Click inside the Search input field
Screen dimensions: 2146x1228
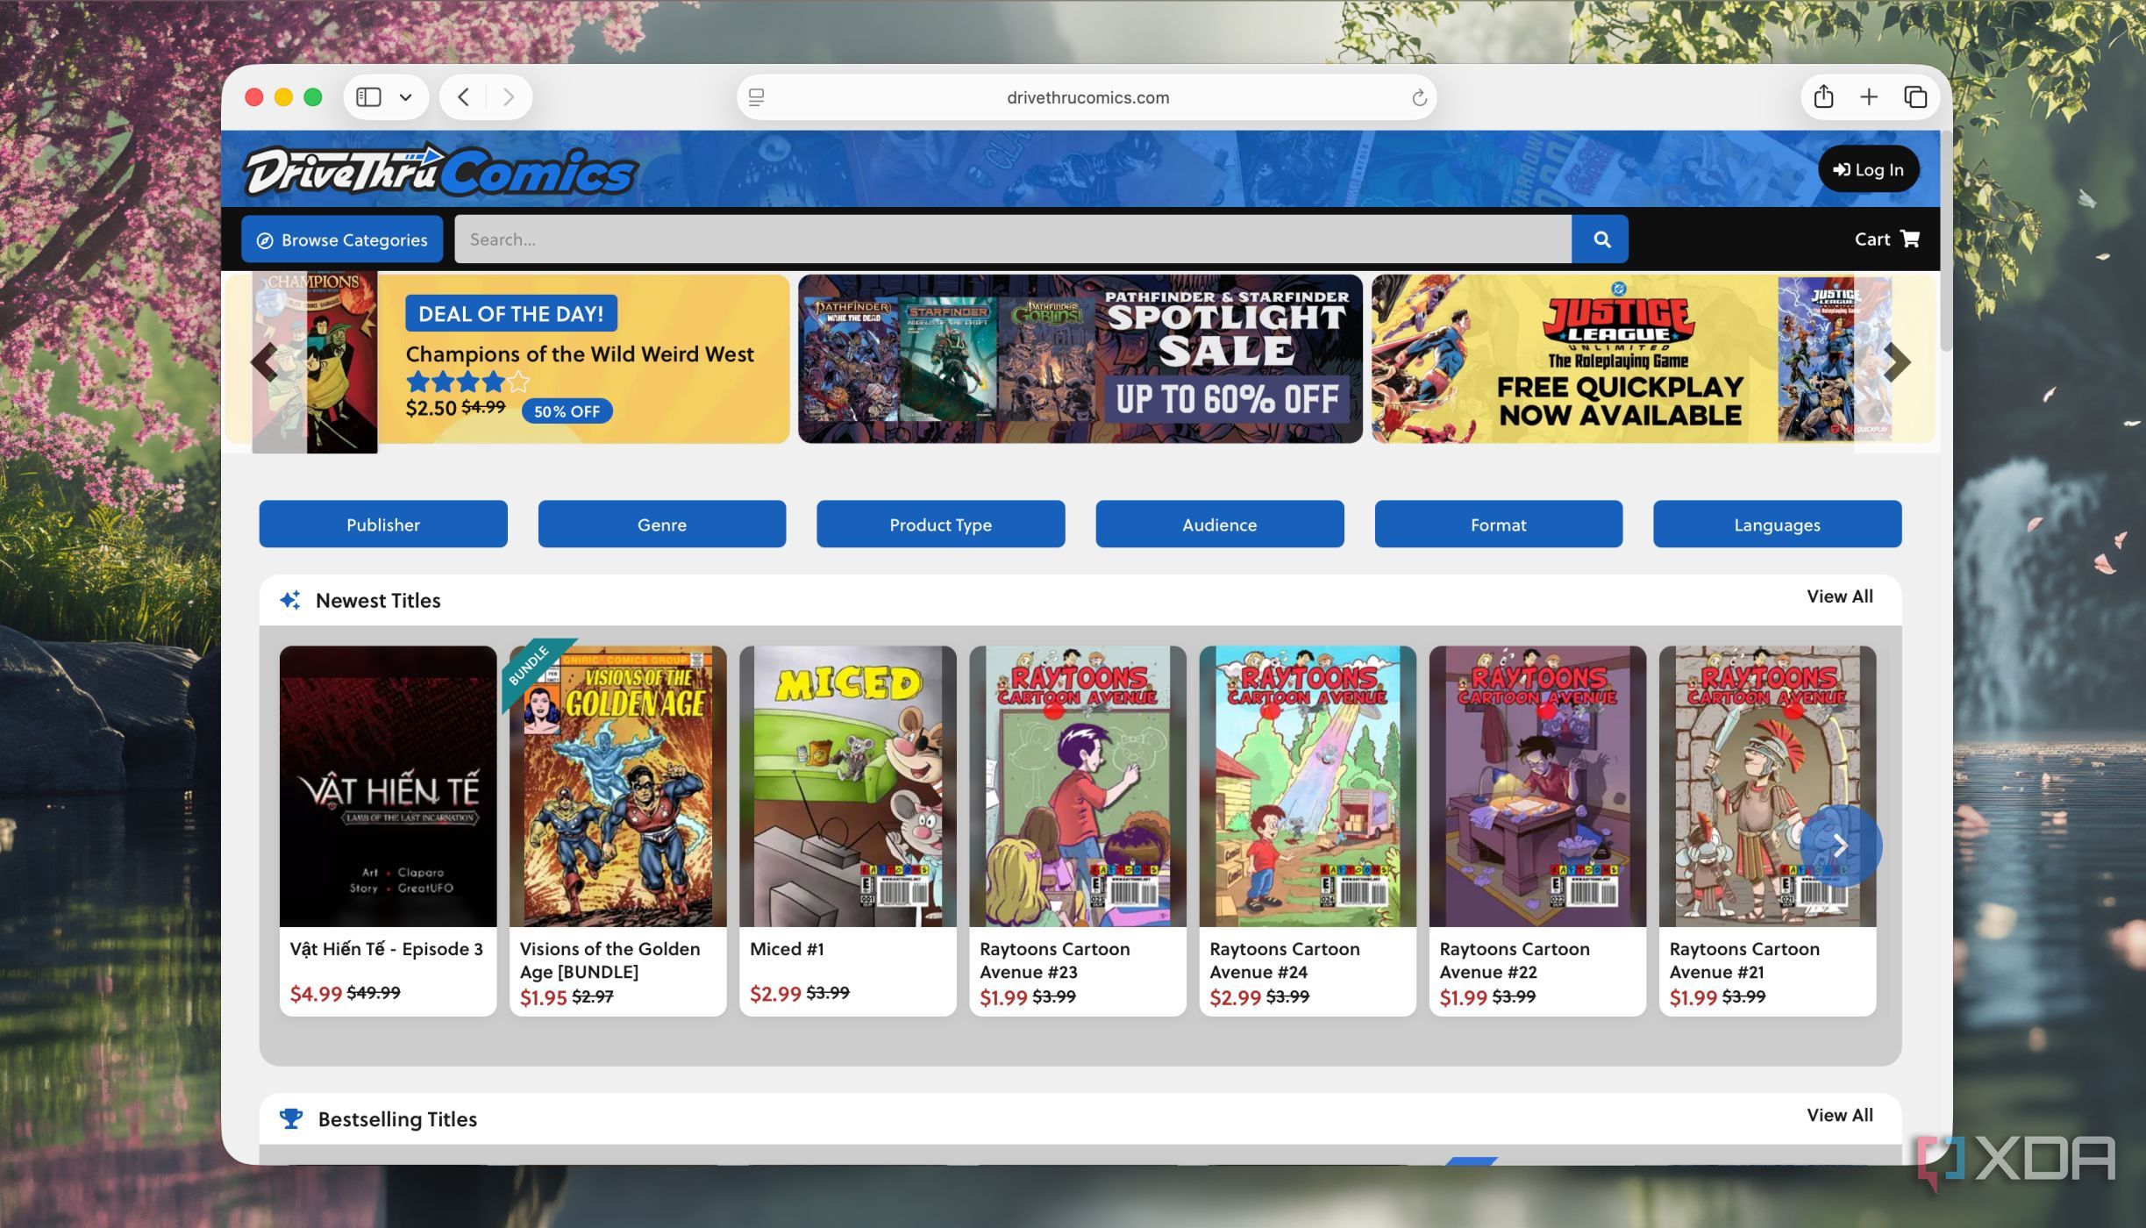click(1012, 239)
